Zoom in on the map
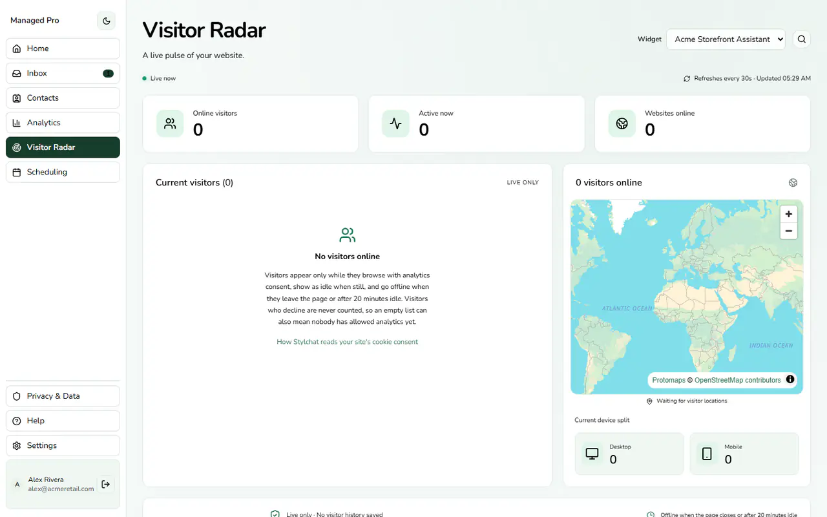The height and width of the screenshot is (517, 827). click(788, 214)
